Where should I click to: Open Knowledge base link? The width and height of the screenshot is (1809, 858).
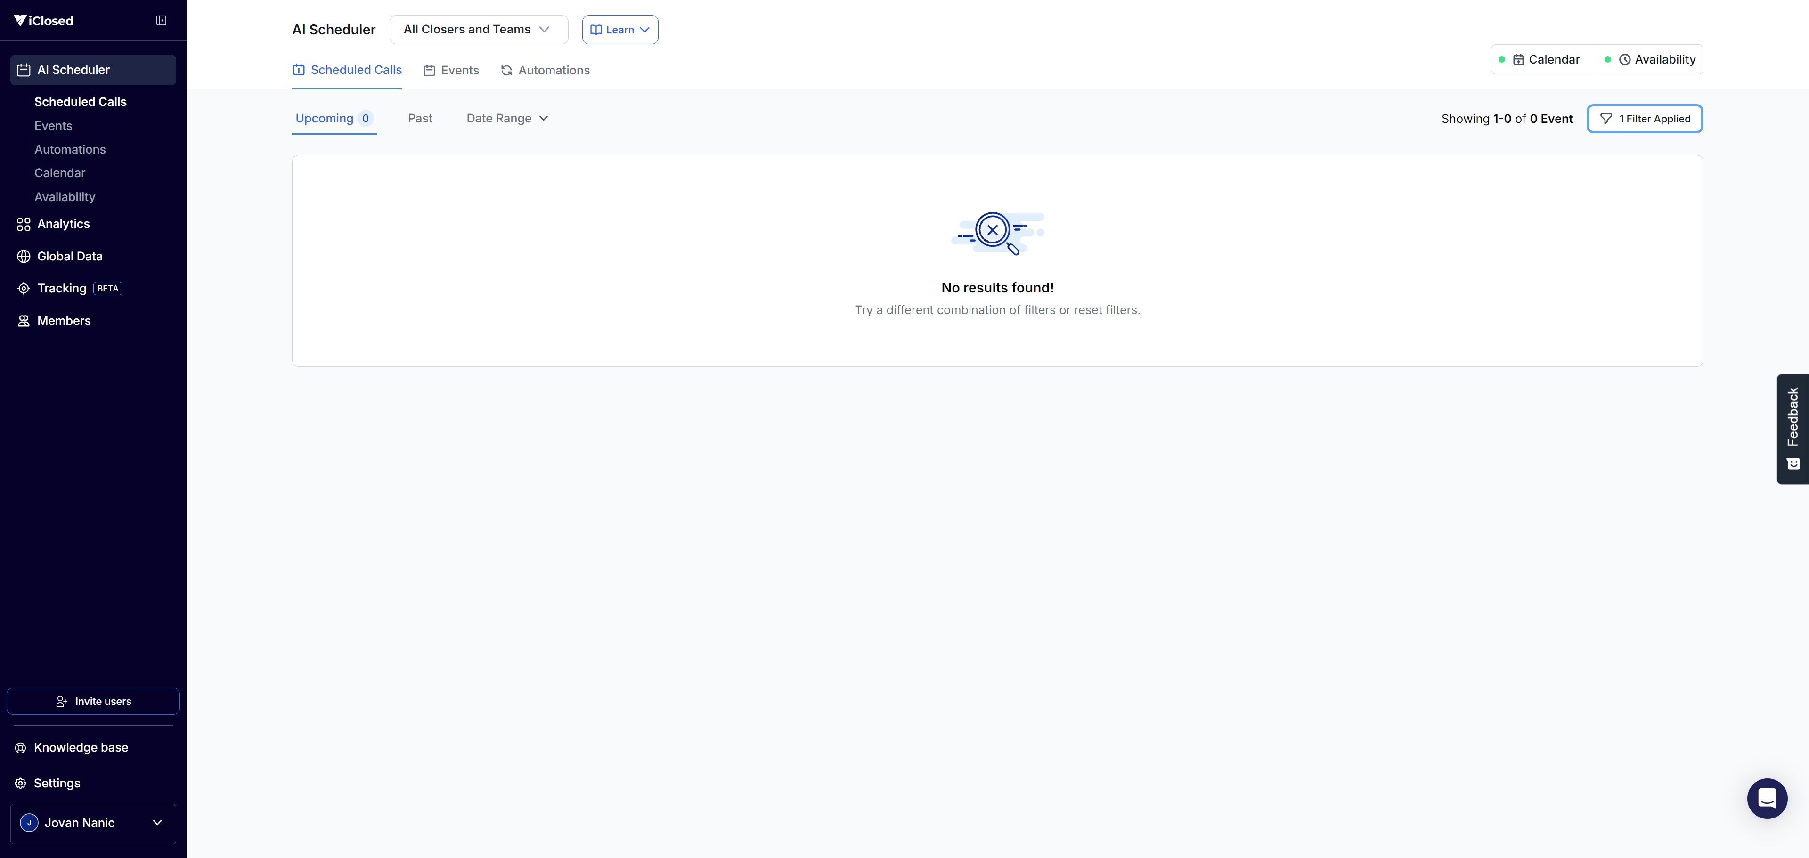80,747
